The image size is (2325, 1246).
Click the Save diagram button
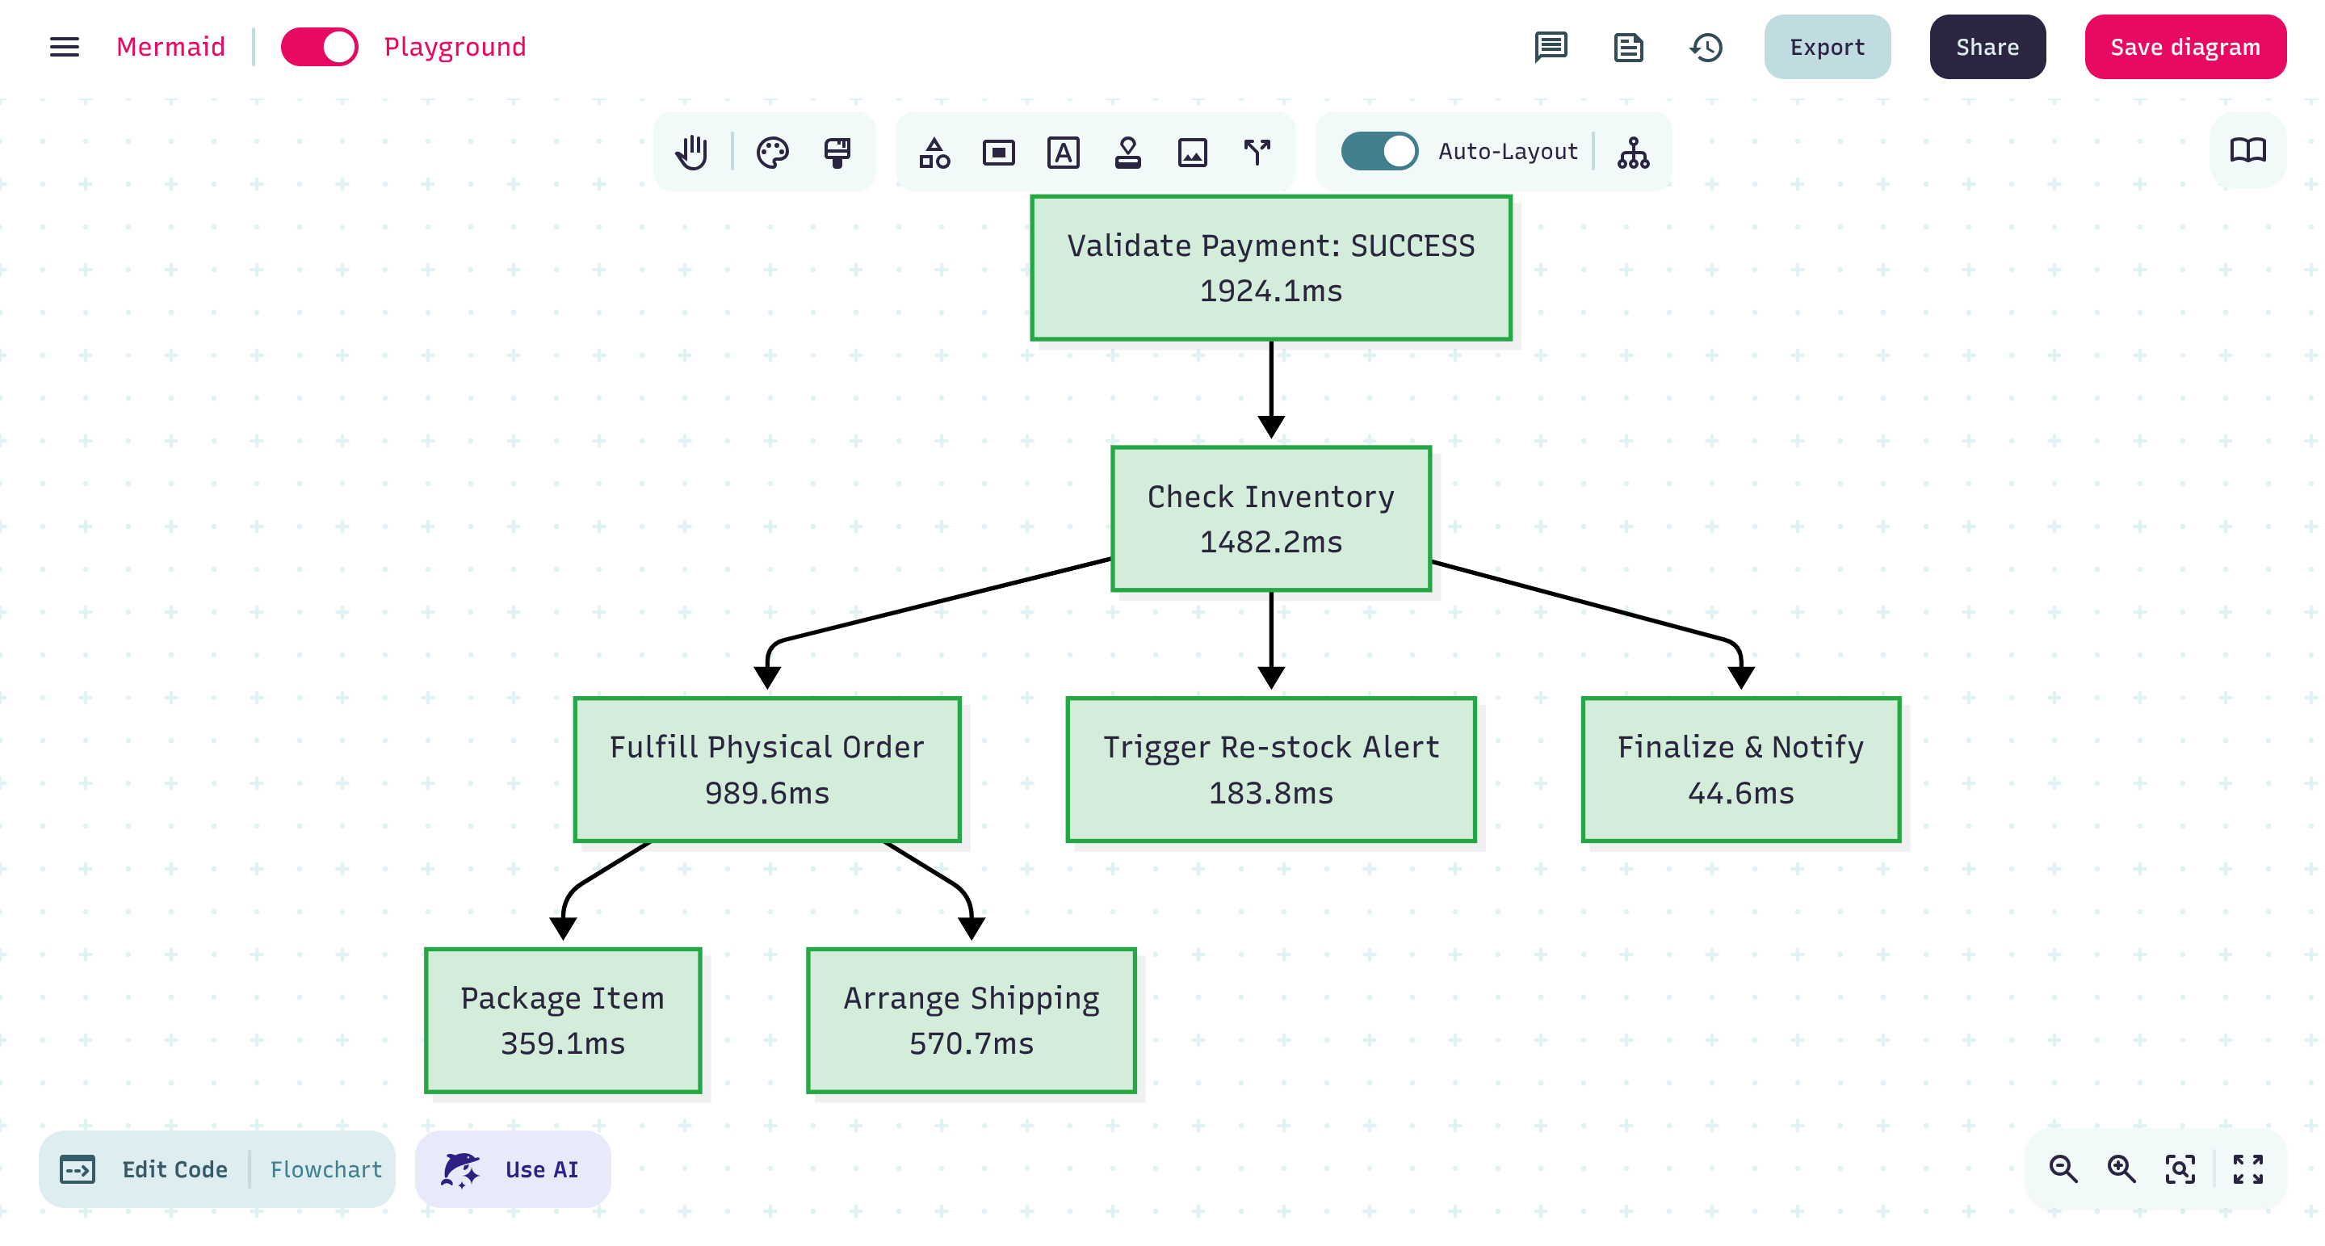click(2184, 47)
